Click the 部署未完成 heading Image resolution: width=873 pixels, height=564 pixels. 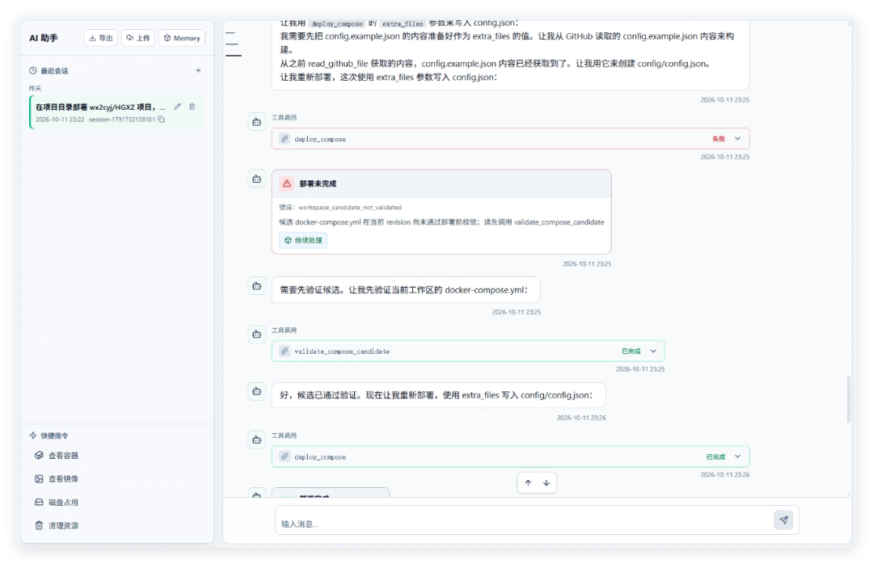click(318, 183)
